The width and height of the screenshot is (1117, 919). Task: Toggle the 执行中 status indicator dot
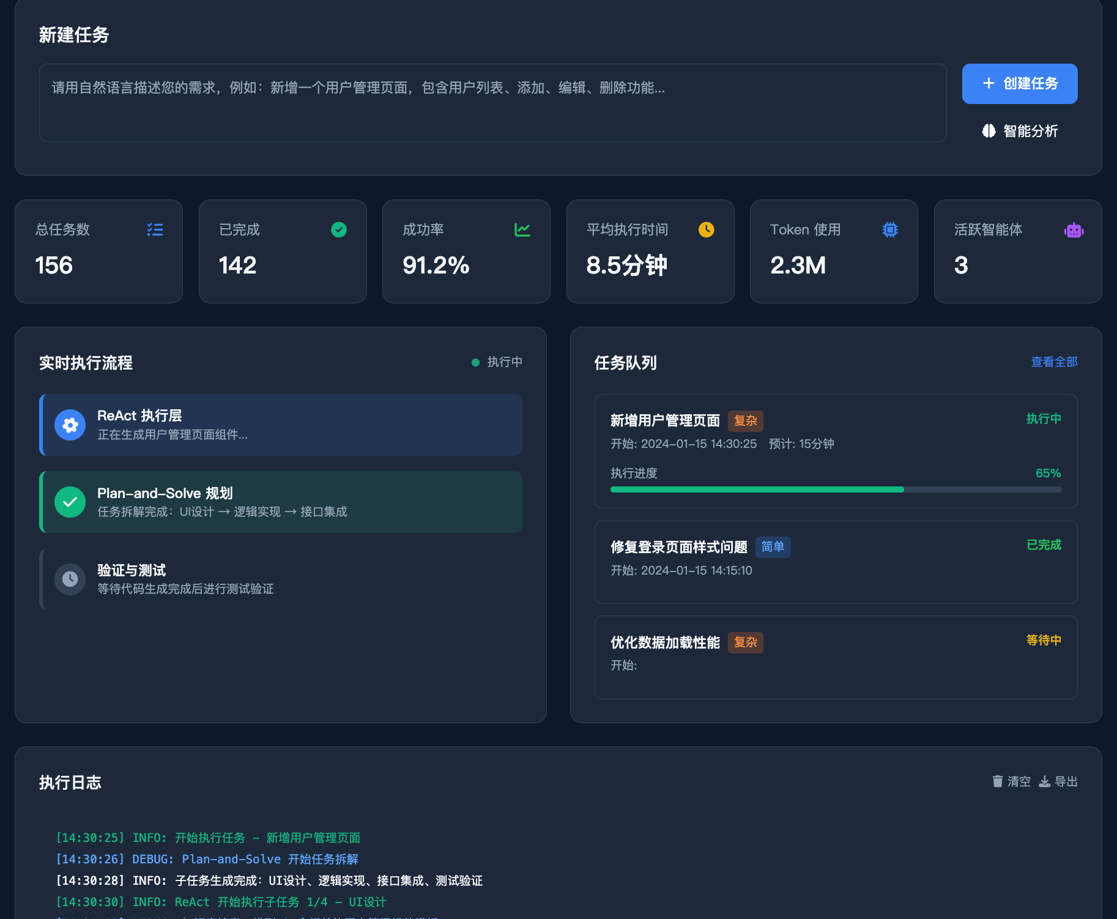point(475,362)
